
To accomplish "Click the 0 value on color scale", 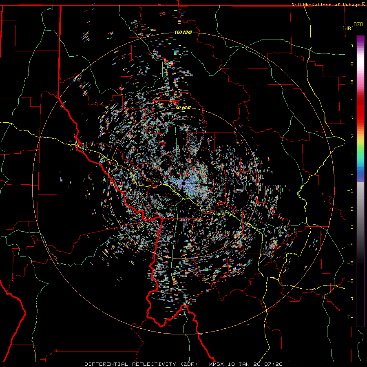I will pos(352,173).
